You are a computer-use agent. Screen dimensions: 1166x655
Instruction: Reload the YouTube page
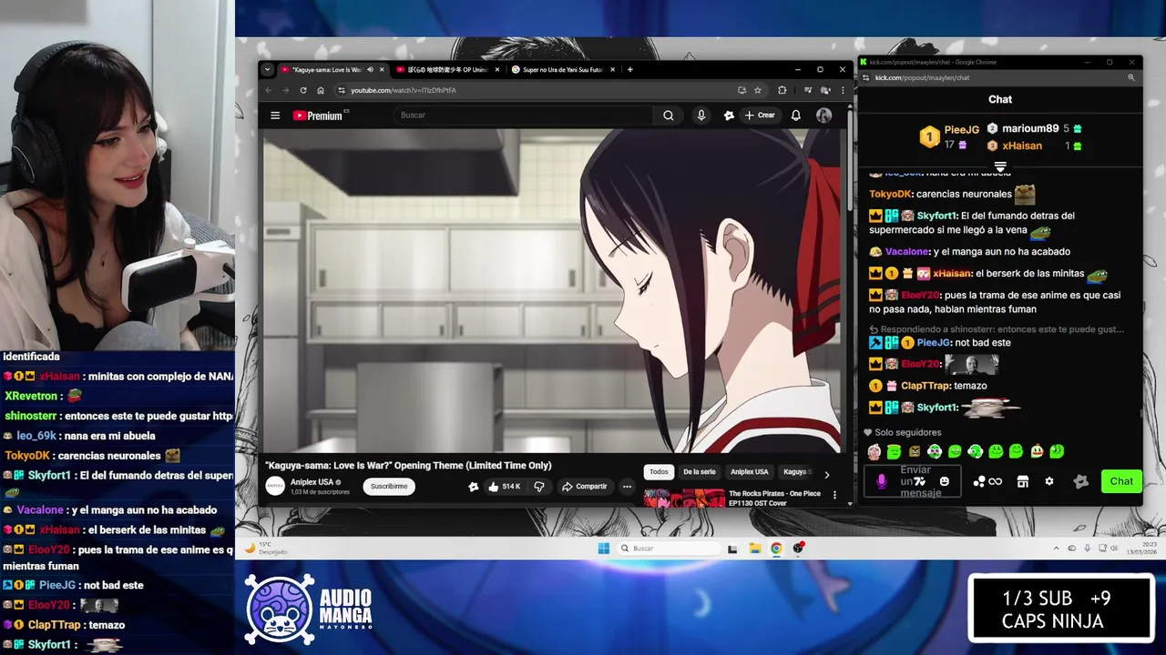click(x=303, y=90)
